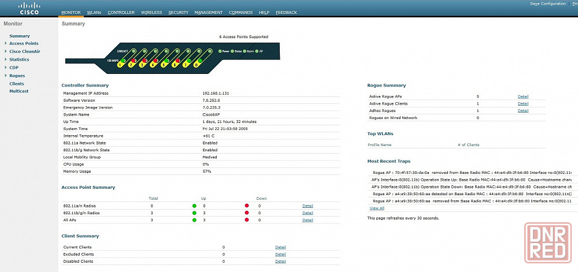Open Detail for Adhoc Rogues

[x=523, y=111]
